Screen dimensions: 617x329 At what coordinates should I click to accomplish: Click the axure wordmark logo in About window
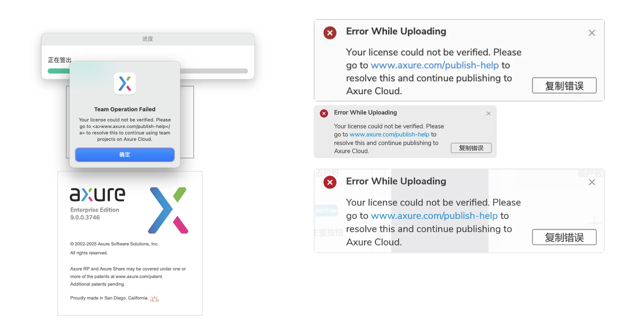point(98,194)
